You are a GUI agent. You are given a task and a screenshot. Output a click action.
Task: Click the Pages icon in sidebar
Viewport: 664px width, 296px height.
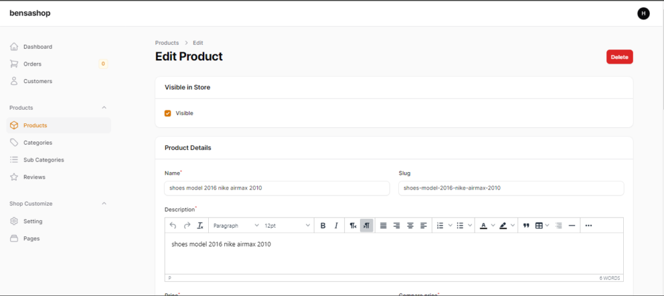(14, 238)
